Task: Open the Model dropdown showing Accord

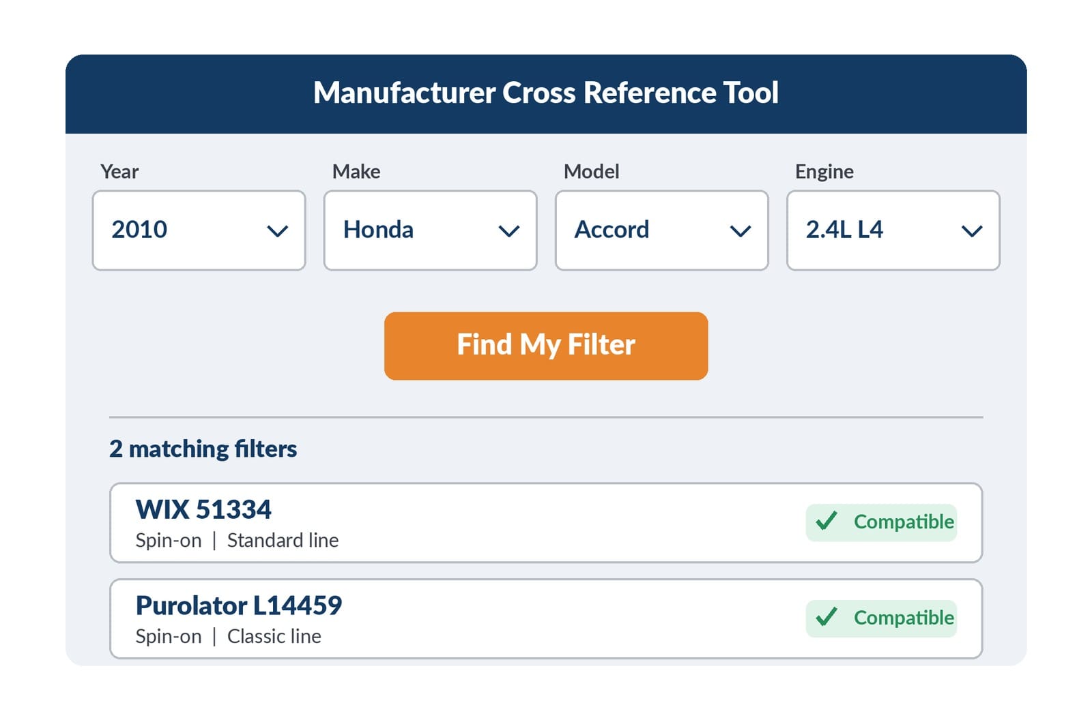Action: point(661,230)
